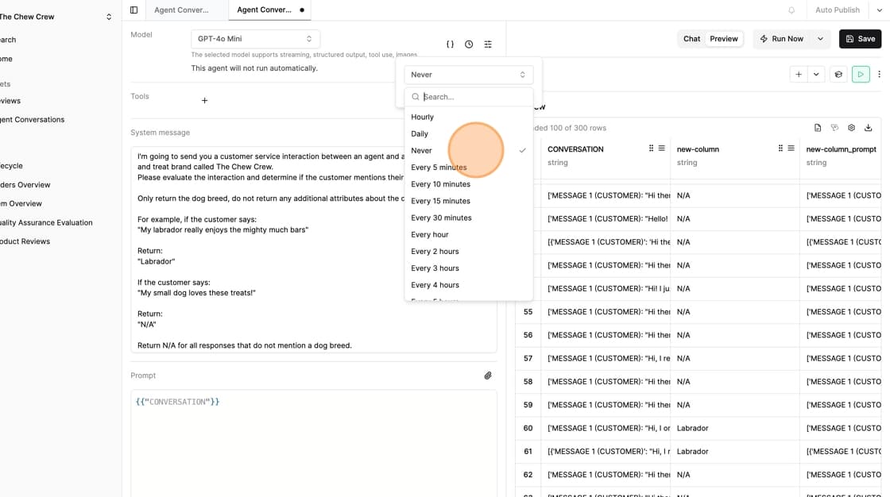Open the GPT-4o Mini model dropdown
The height and width of the screenshot is (497, 890).
(255, 39)
